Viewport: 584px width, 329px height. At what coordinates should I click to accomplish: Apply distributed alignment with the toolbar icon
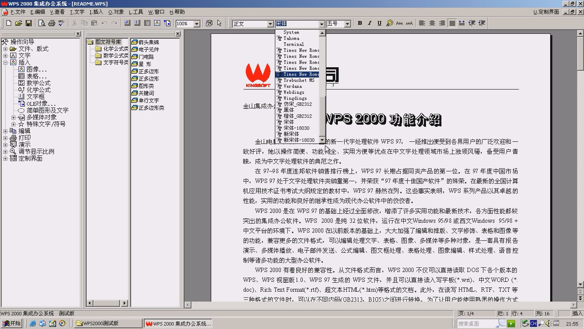coord(462,23)
